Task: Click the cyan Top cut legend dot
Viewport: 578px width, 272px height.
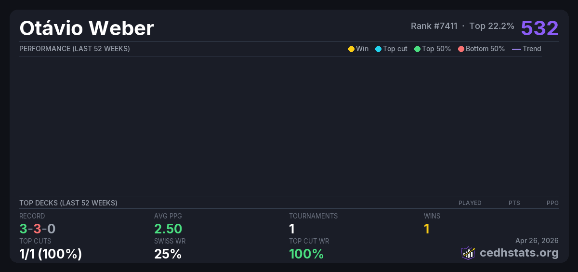Action: [x=378, y=49]
